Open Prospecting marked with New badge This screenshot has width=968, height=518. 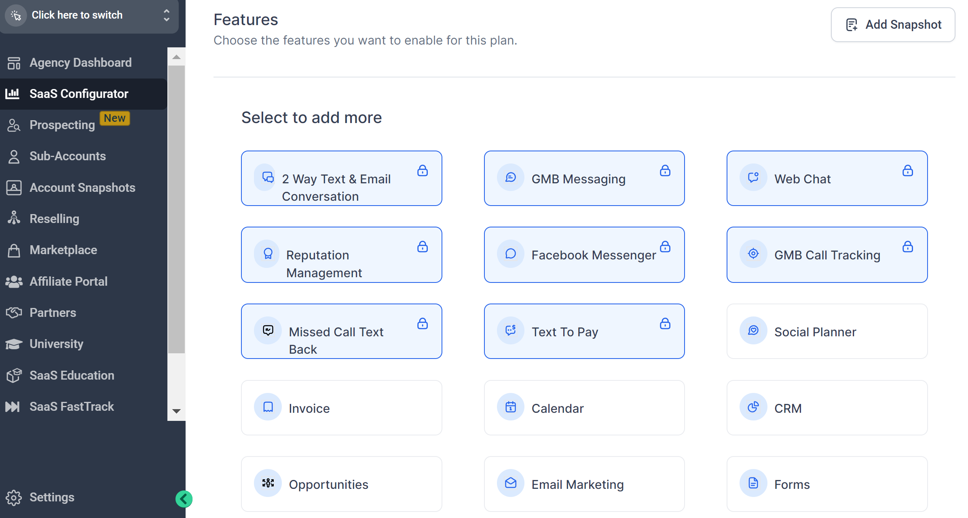62,125
